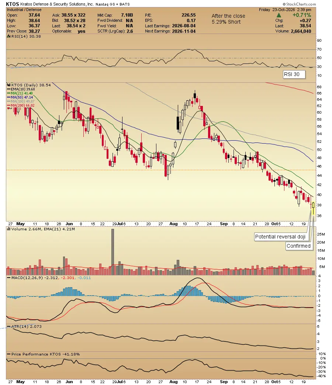The image size is (332, 385).
Task: Select the EPS value 0.17
Action: [x=191, y=21]
